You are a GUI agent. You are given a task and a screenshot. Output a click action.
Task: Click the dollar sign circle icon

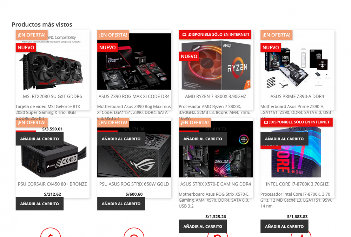tap(51, 232)
